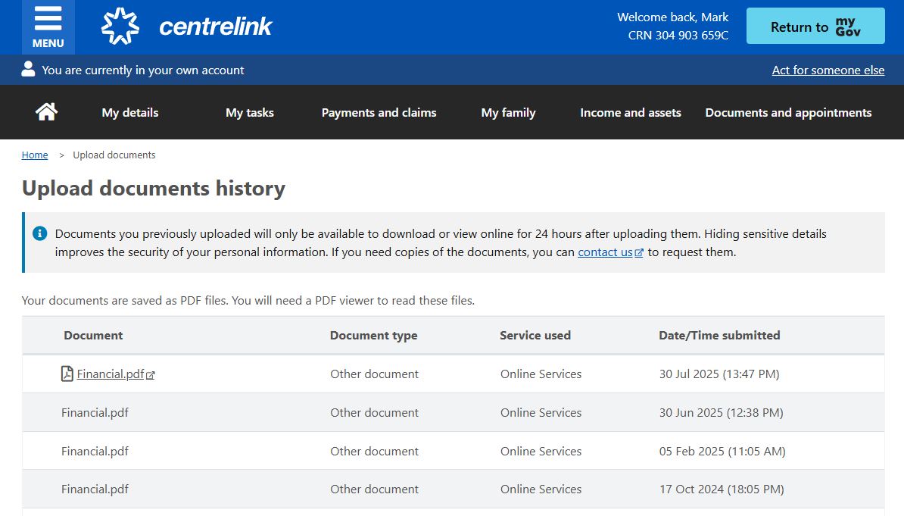The height and width of the screenshot is (516, 904).
Task: Click the person icon in account bar
Action: point(29,70)
